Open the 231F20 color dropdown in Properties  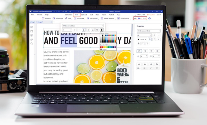point(142,39)
